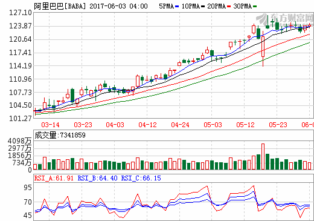Click the 45 RSI axis label

pyautogui.click(x=28, y=216)
